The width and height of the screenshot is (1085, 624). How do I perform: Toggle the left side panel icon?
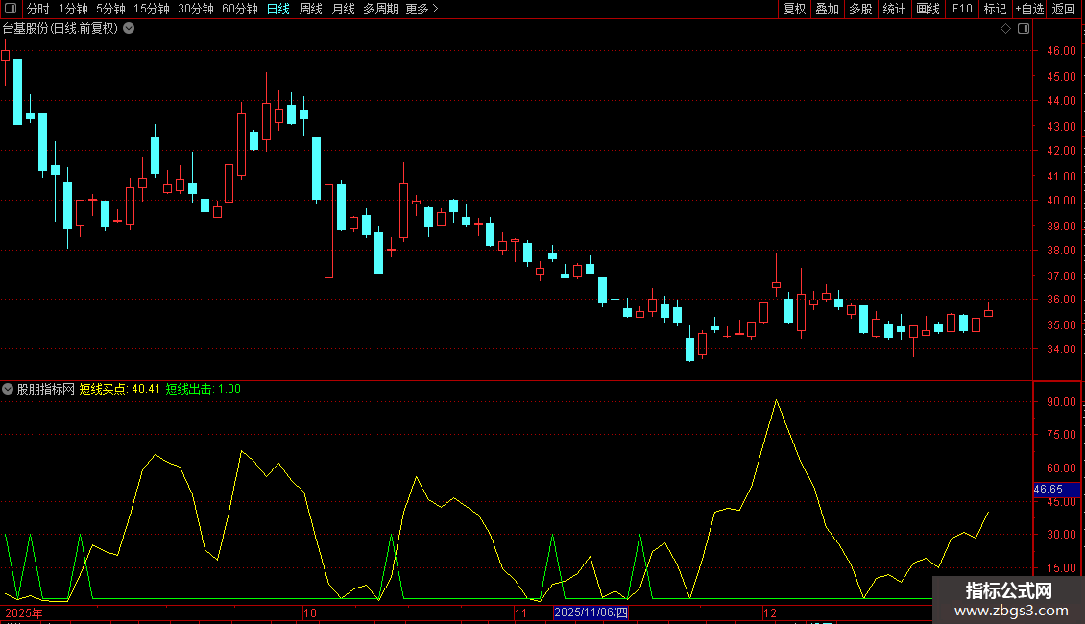11,9
